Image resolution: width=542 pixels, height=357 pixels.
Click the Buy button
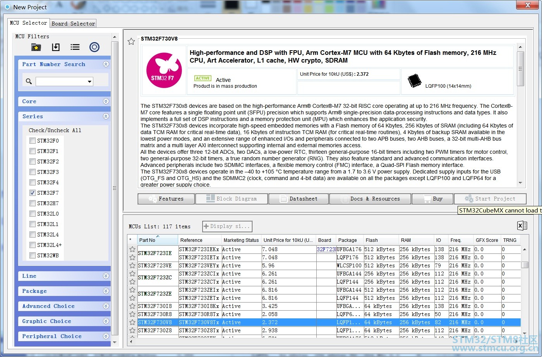[x=432, y=199]
